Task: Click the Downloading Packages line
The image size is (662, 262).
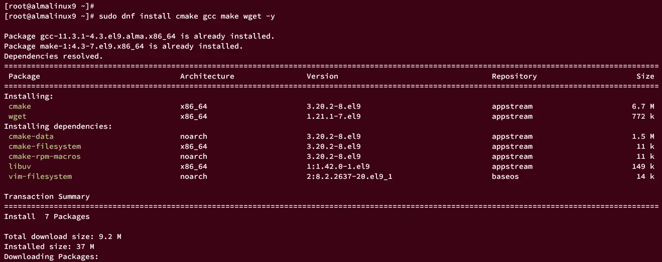Action: (x=51, y=256)
